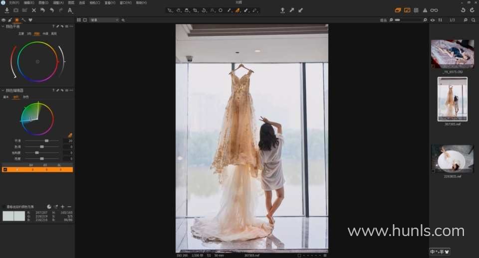479x258 pixels.
Task: Select the Annotations pencil tool
Action: [255, 10]
